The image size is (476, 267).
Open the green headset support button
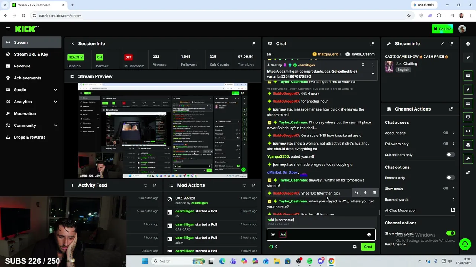[465, 244]
